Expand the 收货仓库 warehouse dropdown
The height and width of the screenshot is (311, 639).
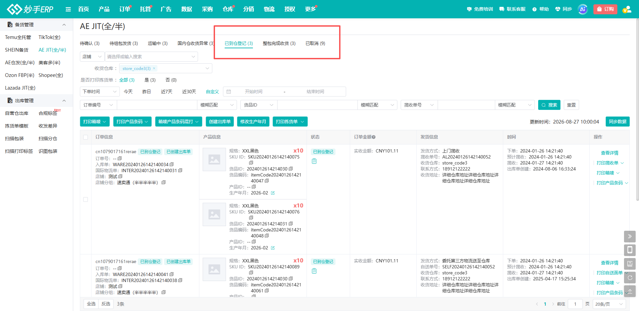(166, 68)
